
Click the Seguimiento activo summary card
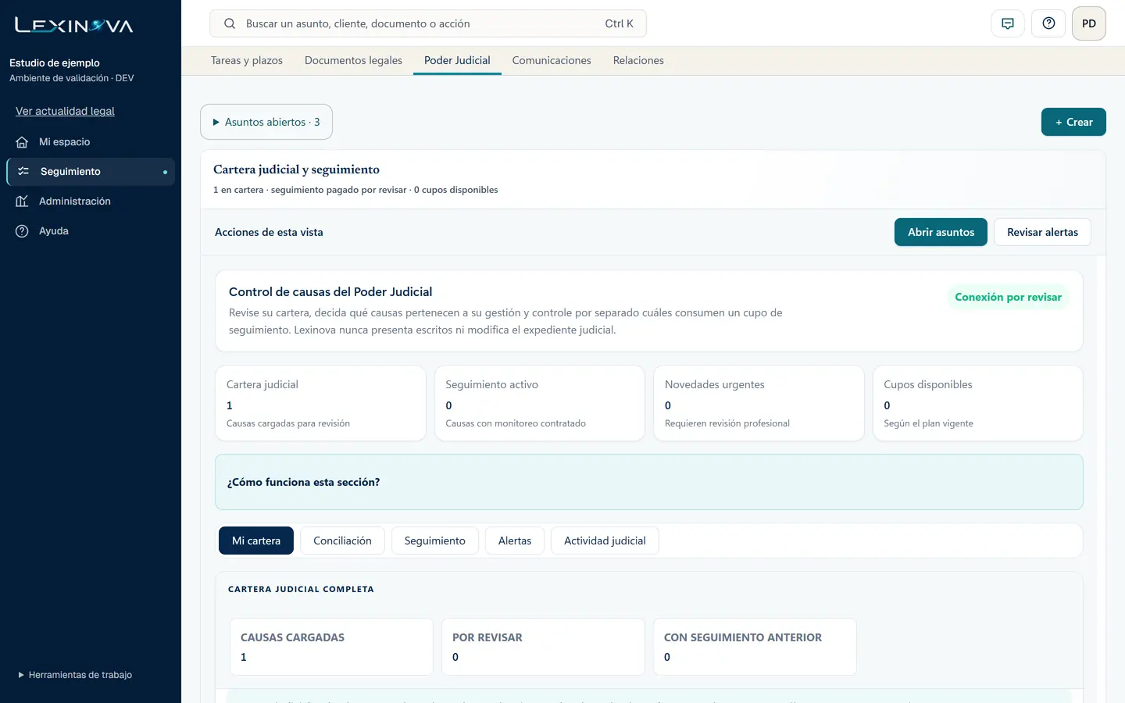pyautogui.click(x=540, y=403)
